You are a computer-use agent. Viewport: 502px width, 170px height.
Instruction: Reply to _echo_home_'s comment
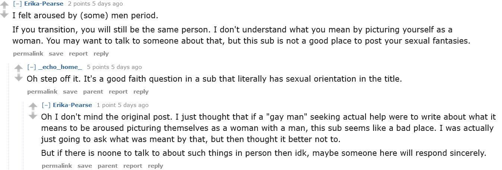pyautogui.click(x=141, y=92)
